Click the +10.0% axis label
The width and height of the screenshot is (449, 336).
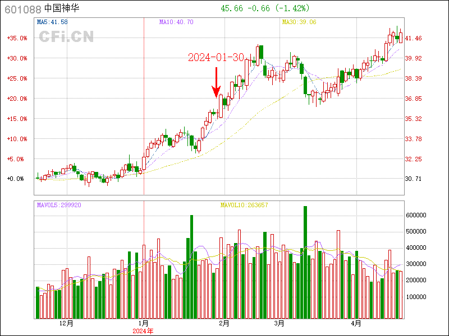point(17,139)
